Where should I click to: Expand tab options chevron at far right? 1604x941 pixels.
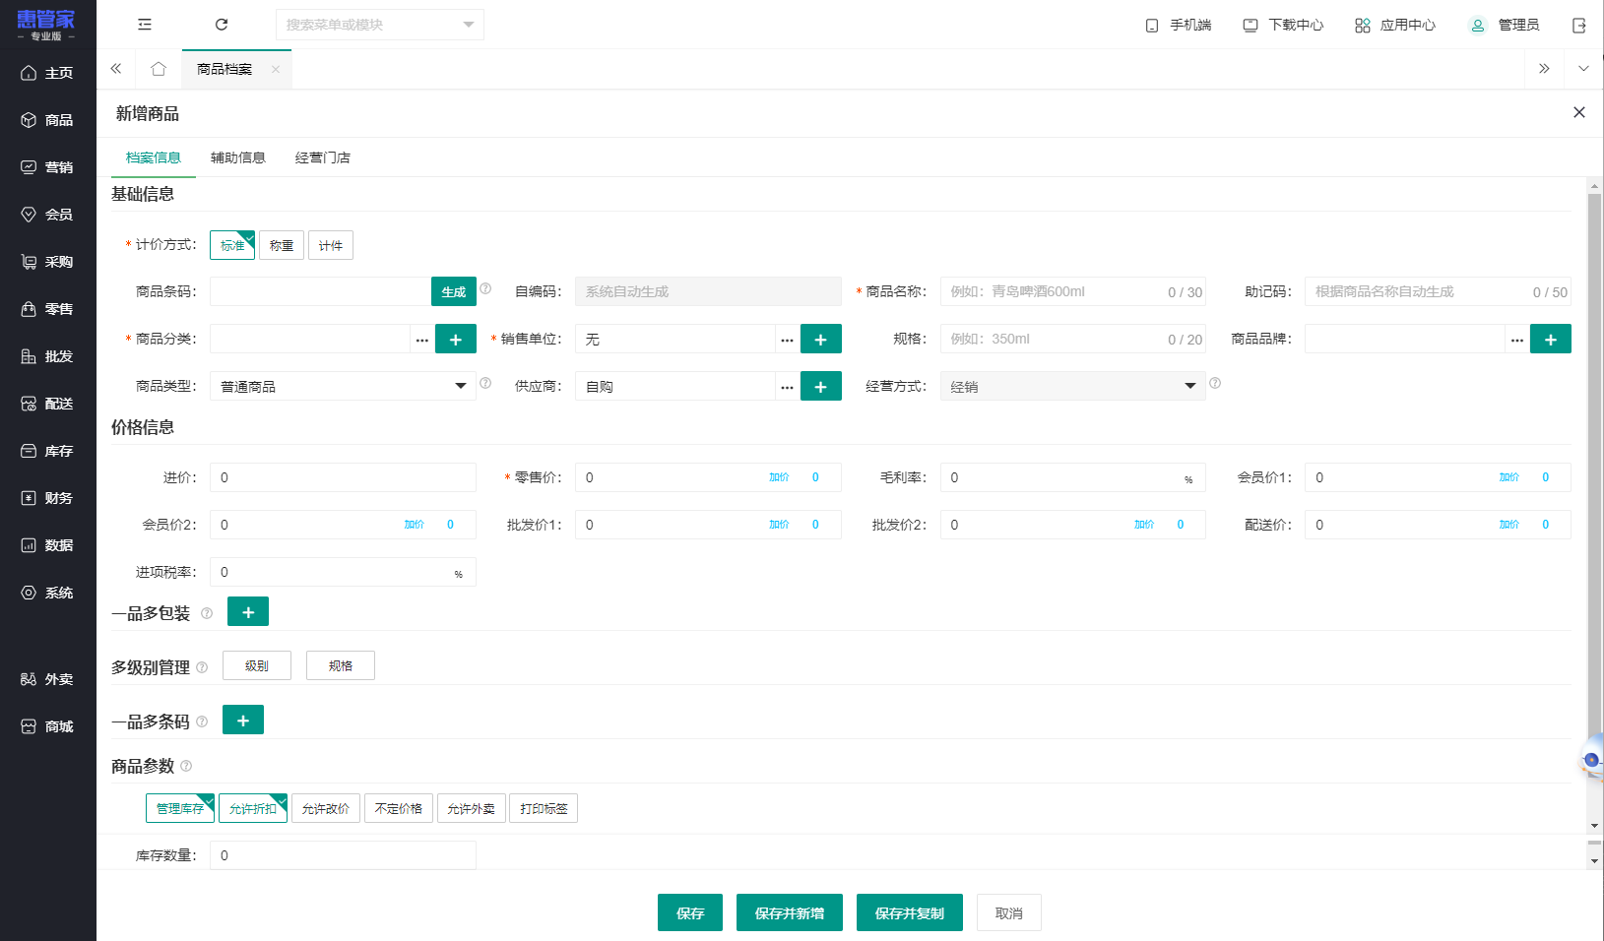pyautogui.click(x=1583, y=69)
